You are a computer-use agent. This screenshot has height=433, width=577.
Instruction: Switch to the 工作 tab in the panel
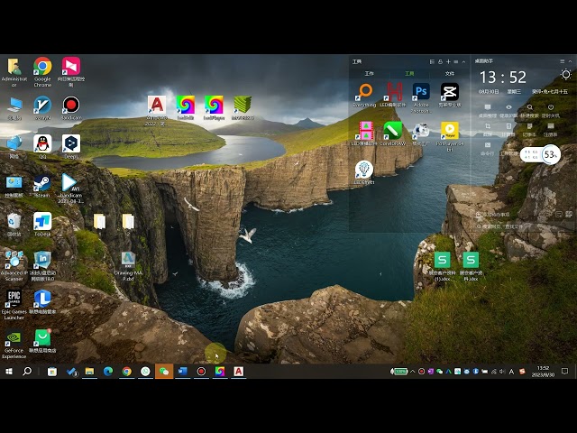click(369, 74)
